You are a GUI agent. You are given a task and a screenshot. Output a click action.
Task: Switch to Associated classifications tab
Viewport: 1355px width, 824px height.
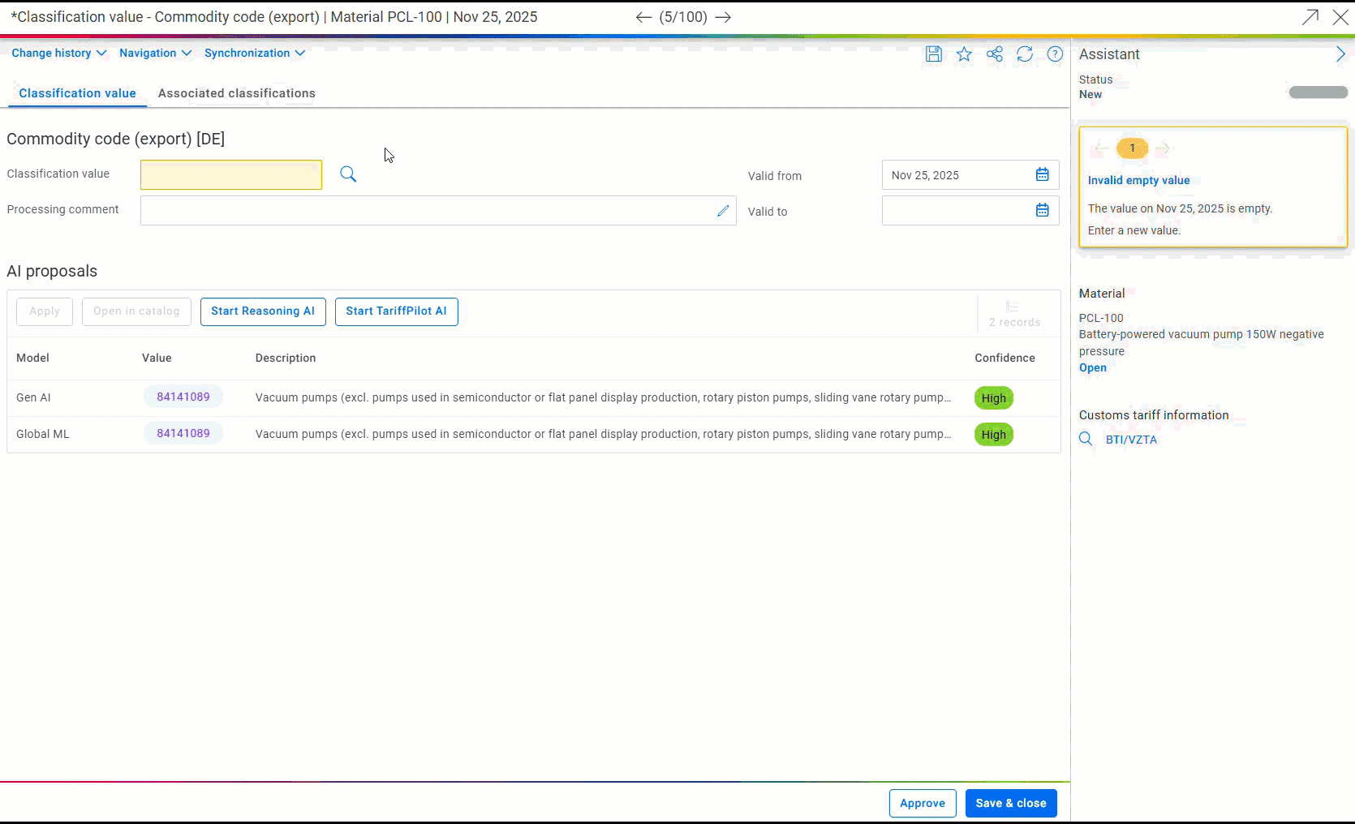pyautogui.click(x=236, y=93)
